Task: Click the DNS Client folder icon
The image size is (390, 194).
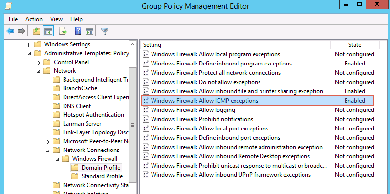Action: [x=57, y=106]
